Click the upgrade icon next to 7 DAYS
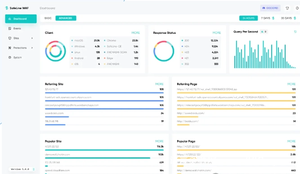 (273, 18)
